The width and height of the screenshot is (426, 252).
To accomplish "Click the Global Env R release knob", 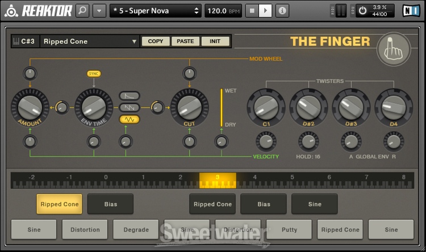I will coord(394,141).
